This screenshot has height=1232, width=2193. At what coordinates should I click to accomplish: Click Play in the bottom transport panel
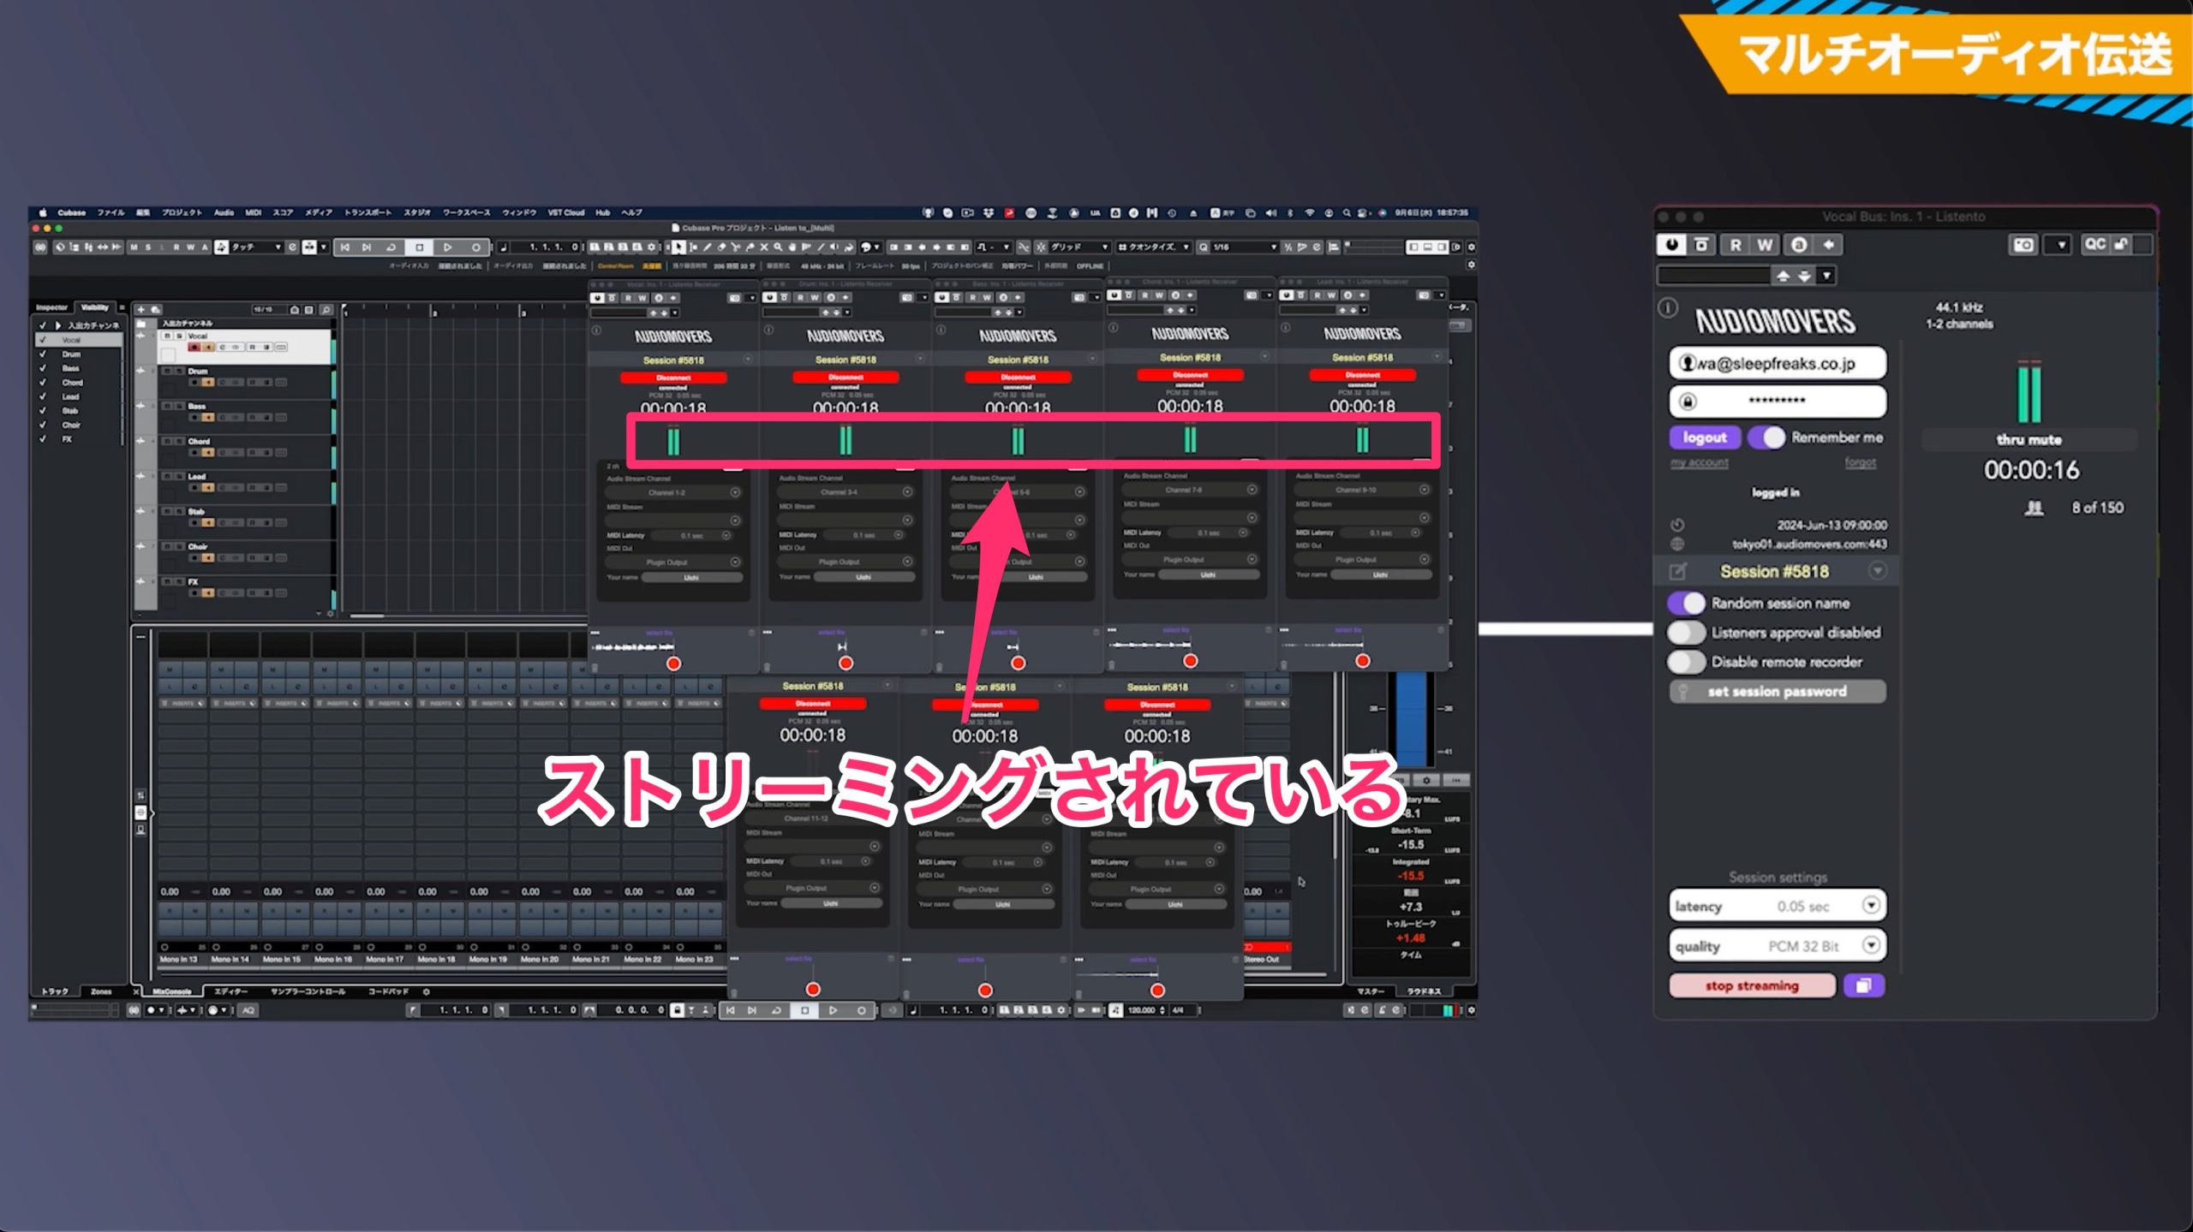click(833, 1010)
